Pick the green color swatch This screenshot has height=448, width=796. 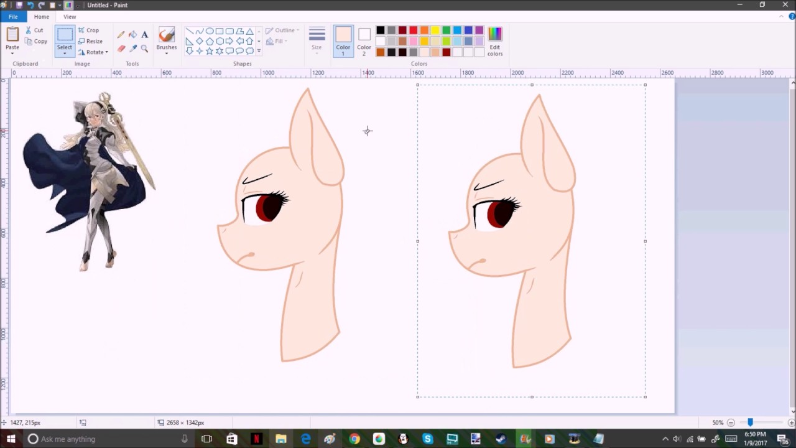pos(447,30)
